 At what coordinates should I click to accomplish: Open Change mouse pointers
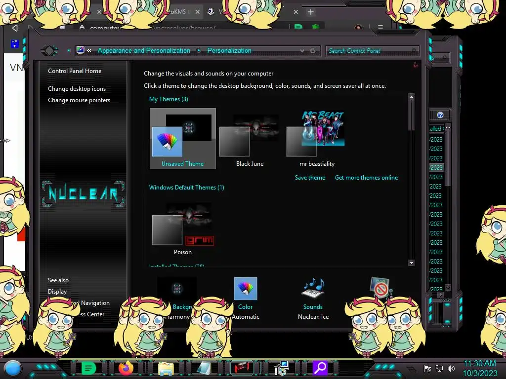point(79,100)
